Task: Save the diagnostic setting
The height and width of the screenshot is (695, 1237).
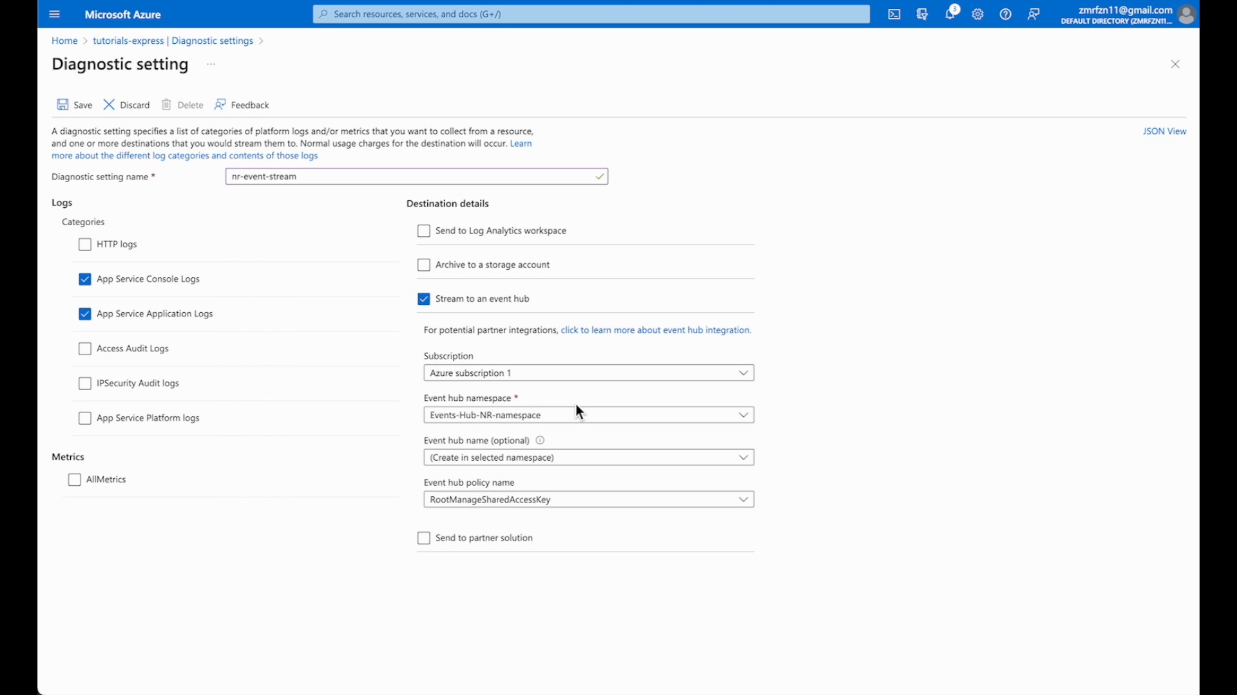Action: click(75, 105)
